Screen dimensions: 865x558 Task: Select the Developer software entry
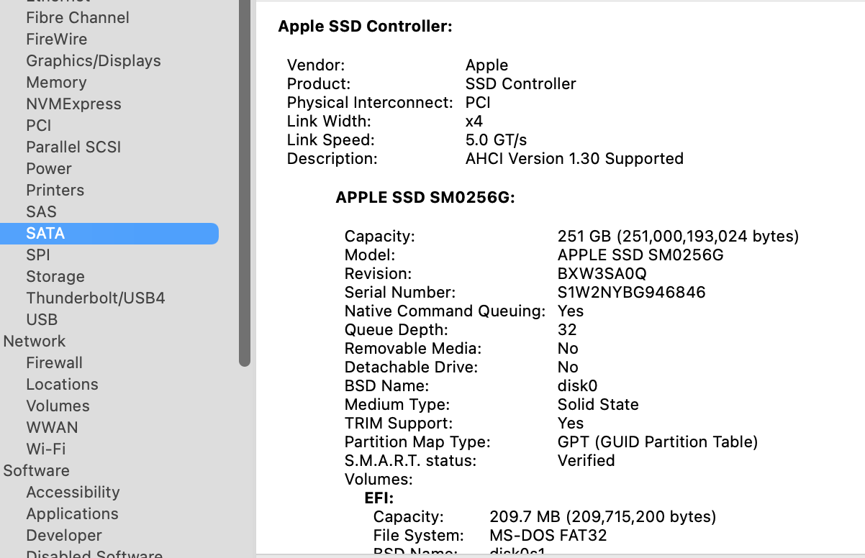[x=63, y=535]
